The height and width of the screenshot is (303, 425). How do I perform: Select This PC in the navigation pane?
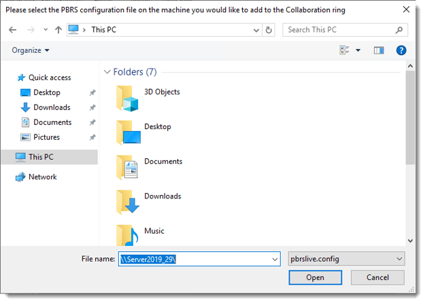click(x=49, y=157)
